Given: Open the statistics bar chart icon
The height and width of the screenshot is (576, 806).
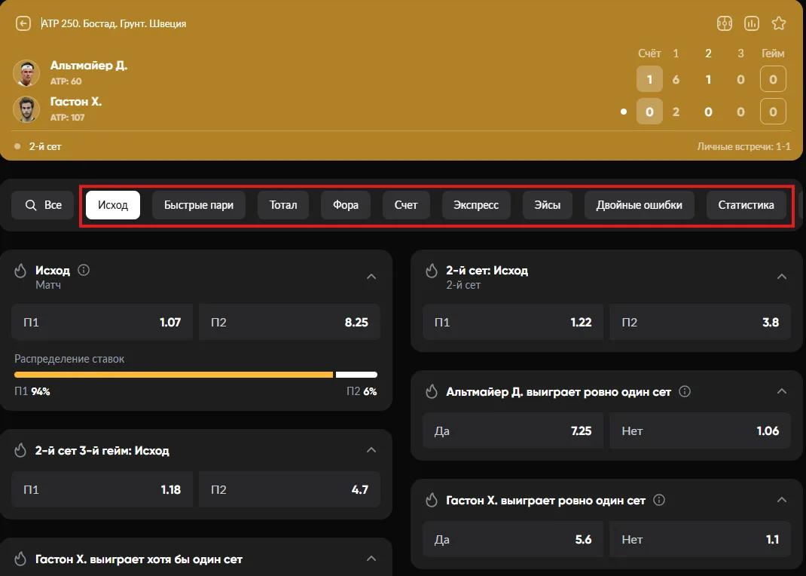Looking at the screenshot, I should 752,23.
